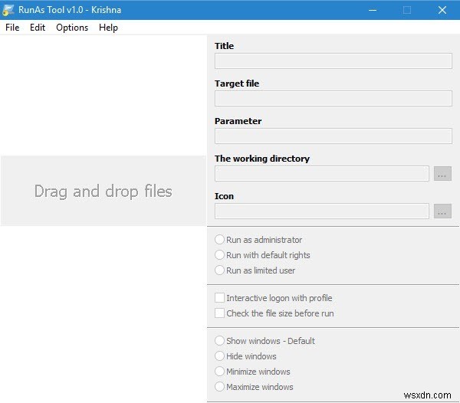The height and width of the screenshot is (403, 460).
Task: Click the Icon path input field
Action: (321, 211)
